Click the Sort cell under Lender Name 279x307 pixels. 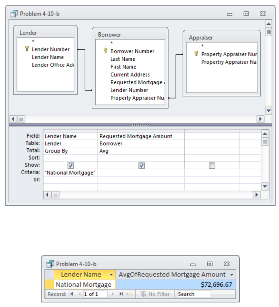point(70,158)
